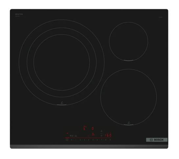Click the center of triple-ring cooking zone

(62, 62)
